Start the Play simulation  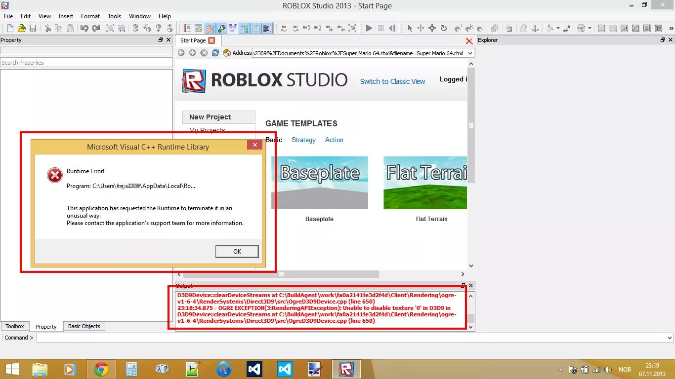coord(369,29)
